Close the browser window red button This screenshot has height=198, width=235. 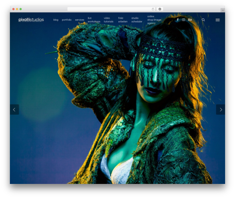[x=14, y=9]
